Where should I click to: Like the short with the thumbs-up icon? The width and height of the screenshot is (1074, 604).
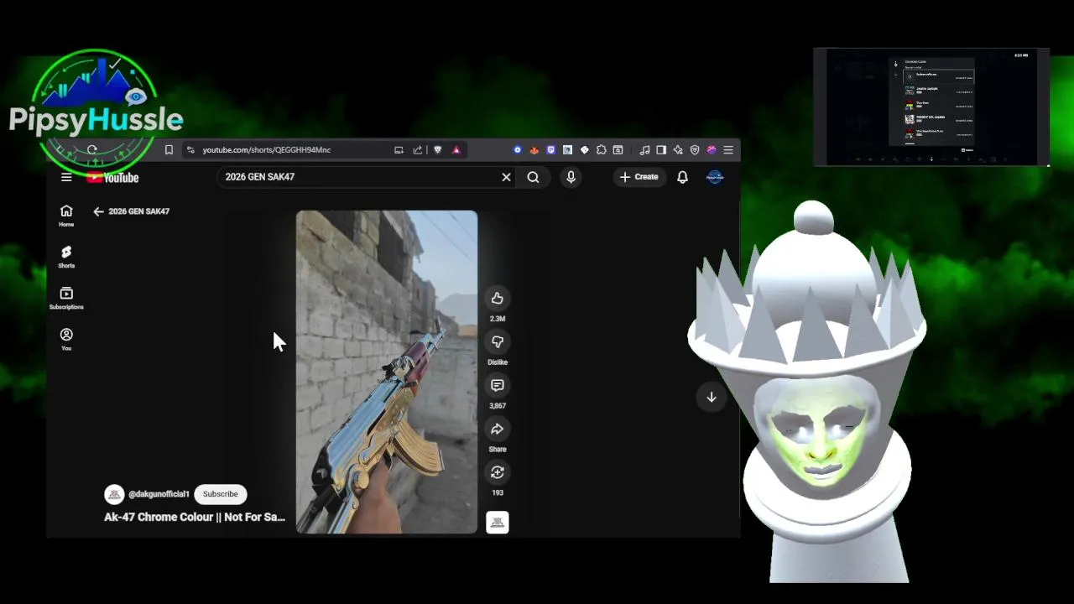click(x=498, y=299)
